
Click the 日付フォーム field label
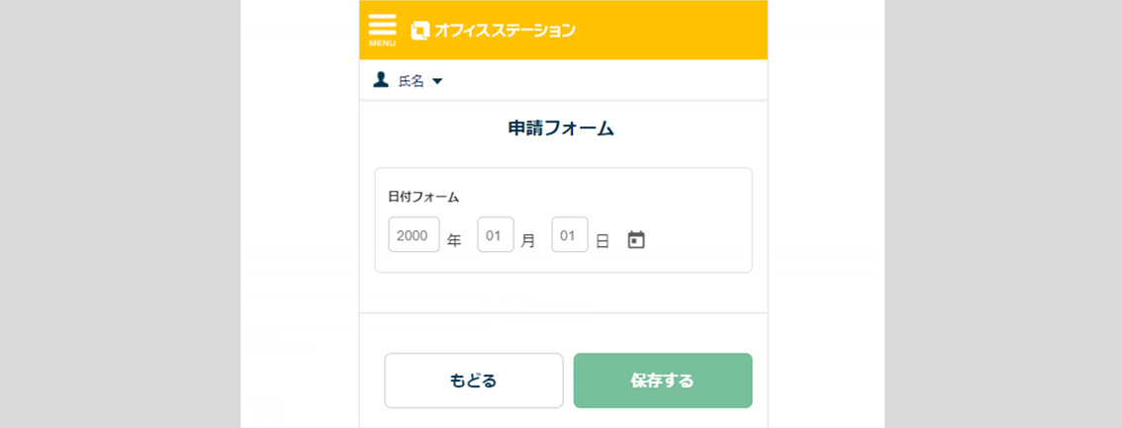click(423, 197)
